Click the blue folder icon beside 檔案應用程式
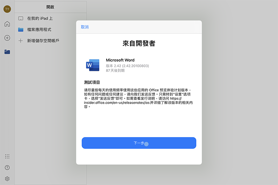278x185 pixels. coord(21,30)
